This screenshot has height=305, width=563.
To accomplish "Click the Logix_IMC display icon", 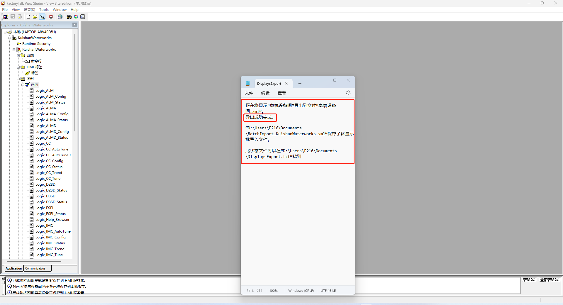I will [32, 226].
